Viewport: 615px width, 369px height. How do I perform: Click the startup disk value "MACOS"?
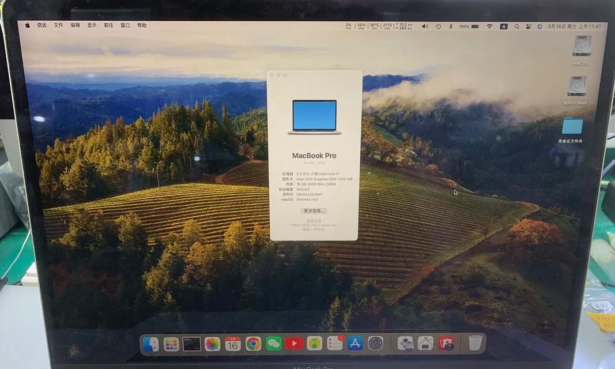pyautogui.click(x=303, y=189)
